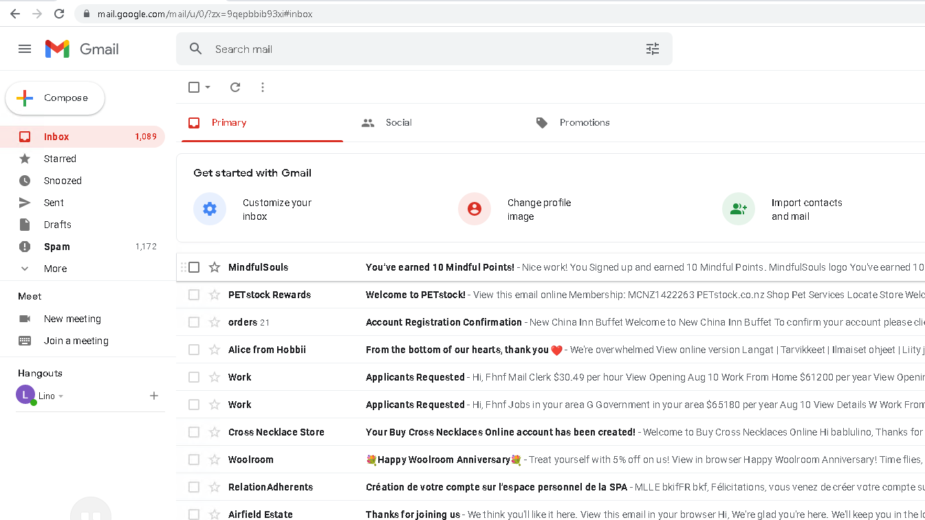Image resolution: width=925 pixels, height=520 pixels.
Task: Click the browser address bar URL
Action: (x=205, y=14)
